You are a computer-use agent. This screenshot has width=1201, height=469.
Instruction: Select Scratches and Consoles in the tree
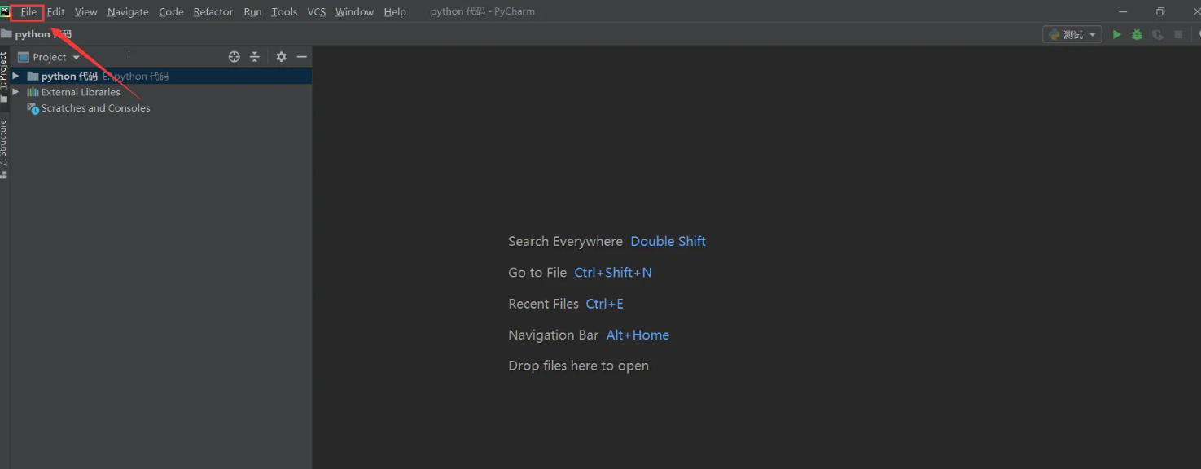click(x=94, y=107)
